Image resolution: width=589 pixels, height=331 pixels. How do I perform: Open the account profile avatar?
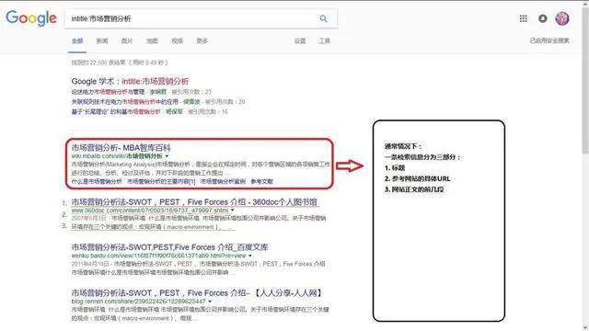click(562, 18)
